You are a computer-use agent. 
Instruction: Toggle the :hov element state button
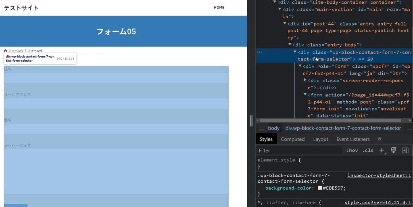(x=352, y=151)
